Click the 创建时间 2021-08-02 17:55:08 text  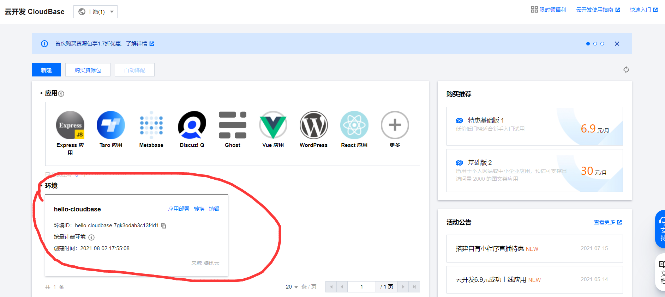pos(92,248)
